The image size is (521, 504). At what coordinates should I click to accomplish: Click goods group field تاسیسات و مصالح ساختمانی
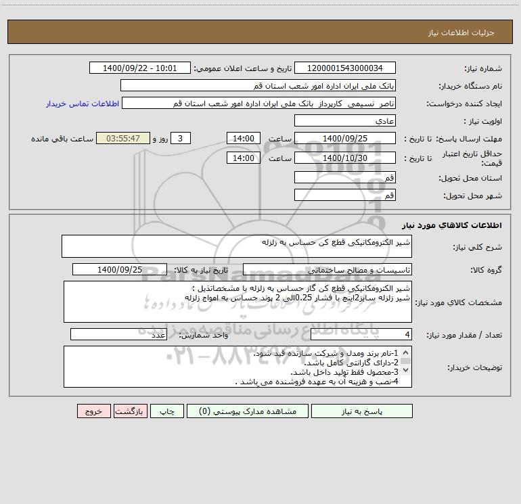pyautogui.click(x=327, y=269)
